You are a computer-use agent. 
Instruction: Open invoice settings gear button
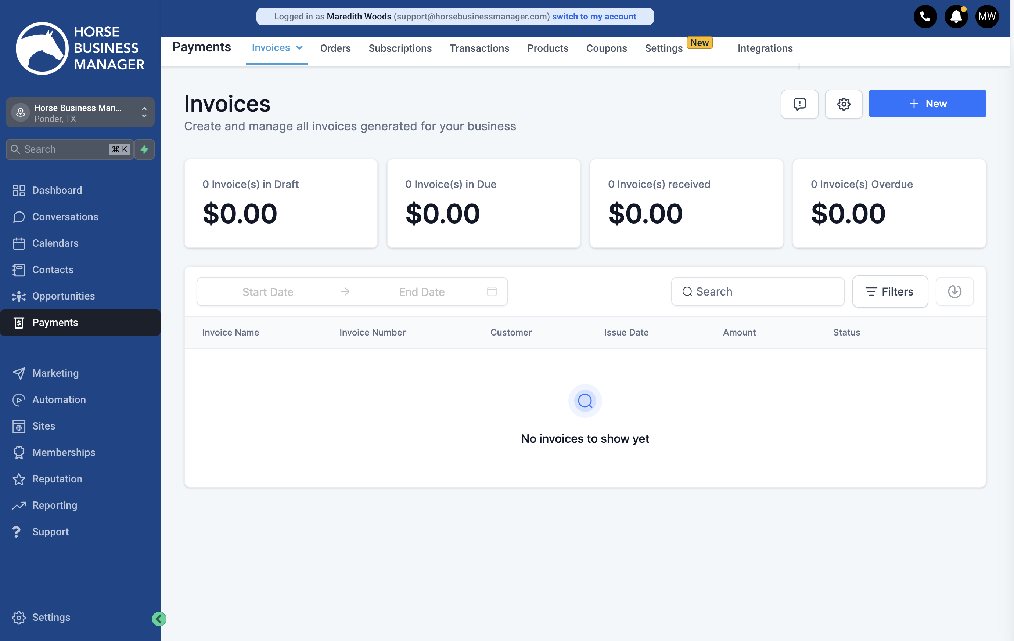tap(844, 104)
